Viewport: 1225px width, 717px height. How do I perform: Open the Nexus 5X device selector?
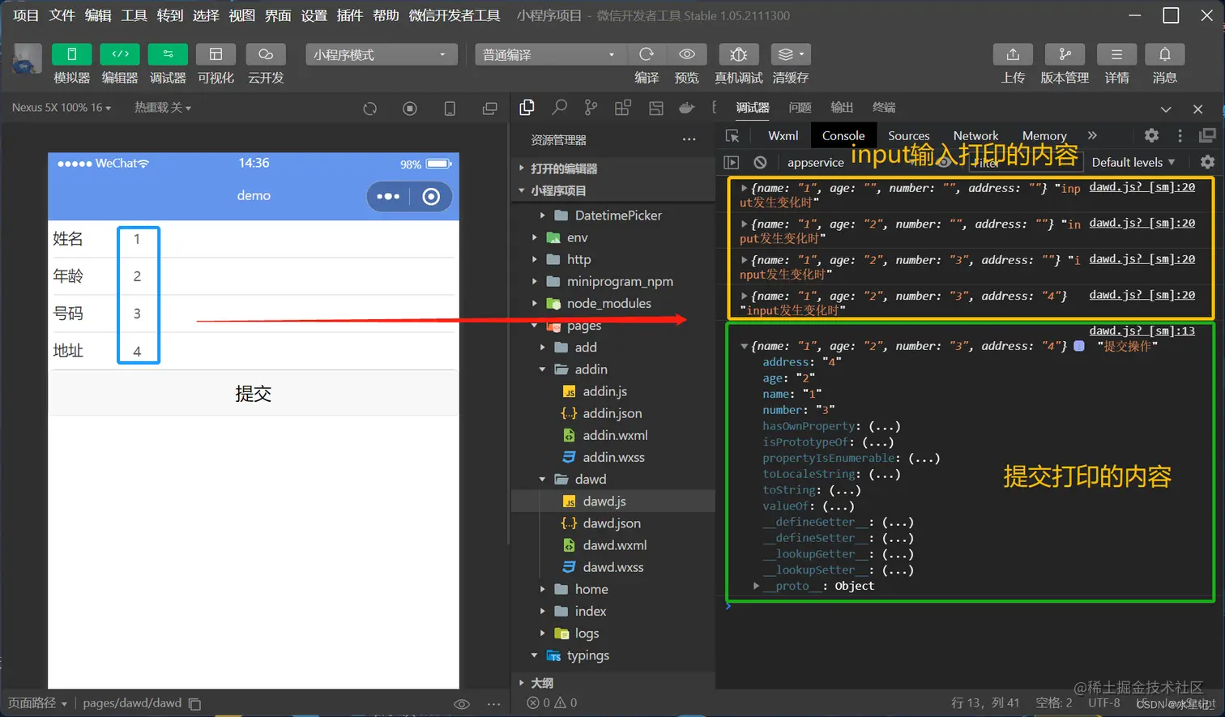point(62,108)
